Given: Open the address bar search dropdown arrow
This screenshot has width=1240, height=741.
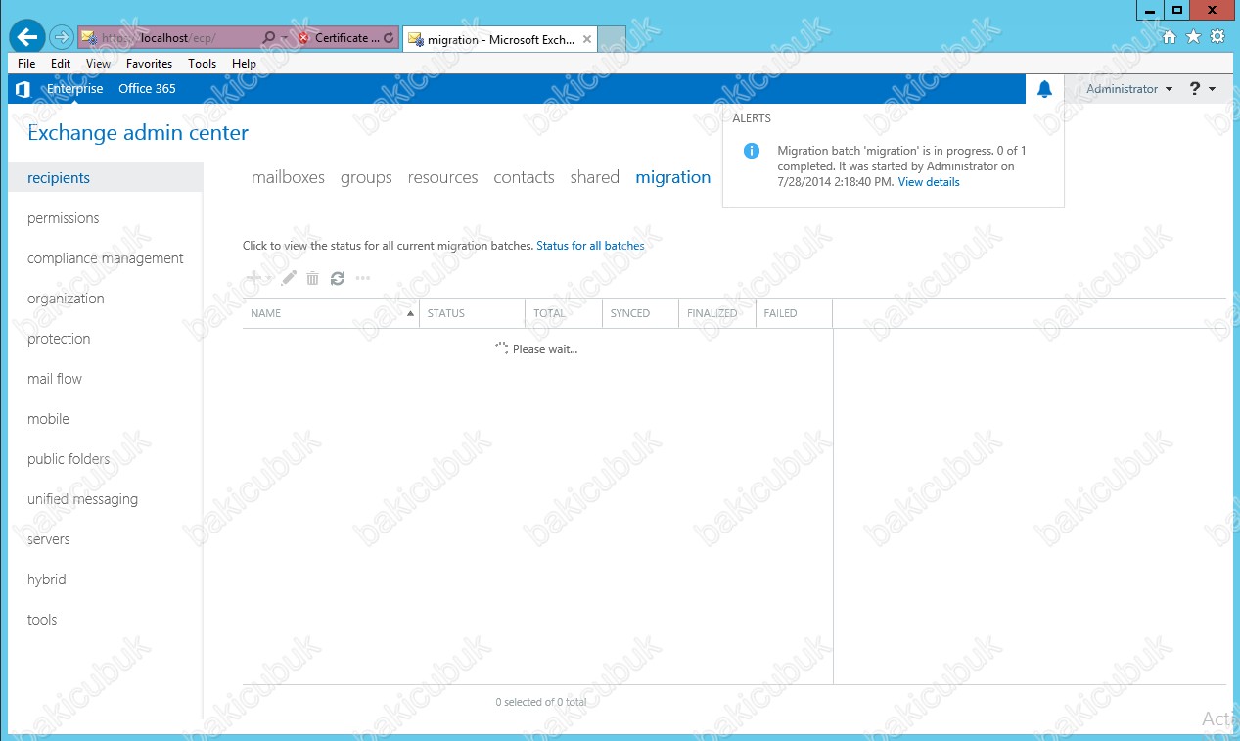Looking at the screenshot, I should (x=284, y=38).
